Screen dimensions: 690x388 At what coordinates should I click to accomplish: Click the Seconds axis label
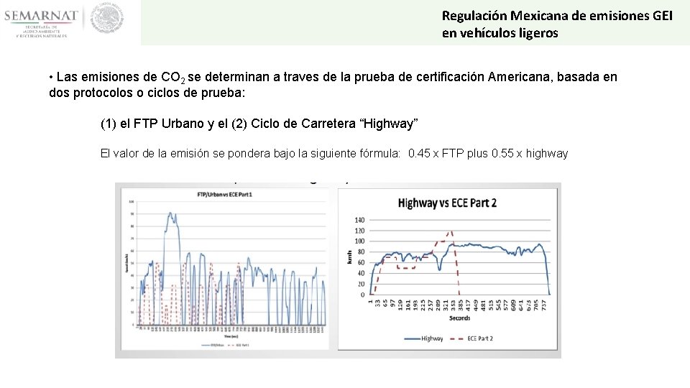(x=459, y=318)
